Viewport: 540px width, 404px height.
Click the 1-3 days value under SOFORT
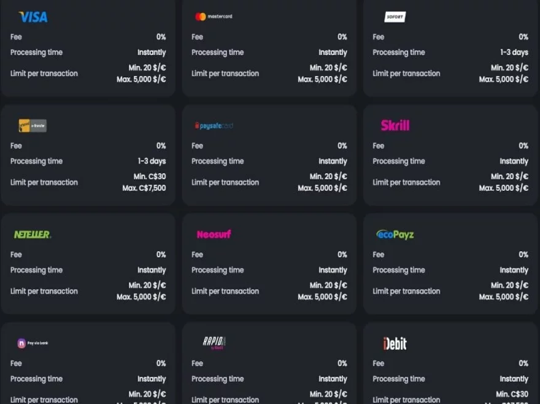click(514, 53)
